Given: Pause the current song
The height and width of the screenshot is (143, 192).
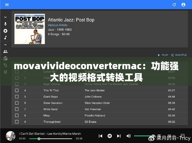Looking at the screenshot, I should [110, 136].
